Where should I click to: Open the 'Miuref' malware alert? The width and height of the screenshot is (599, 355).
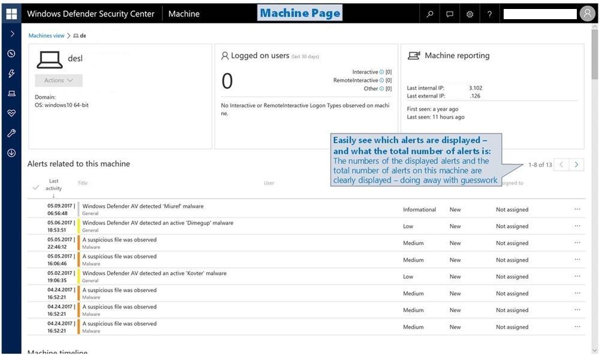[143, 206]
